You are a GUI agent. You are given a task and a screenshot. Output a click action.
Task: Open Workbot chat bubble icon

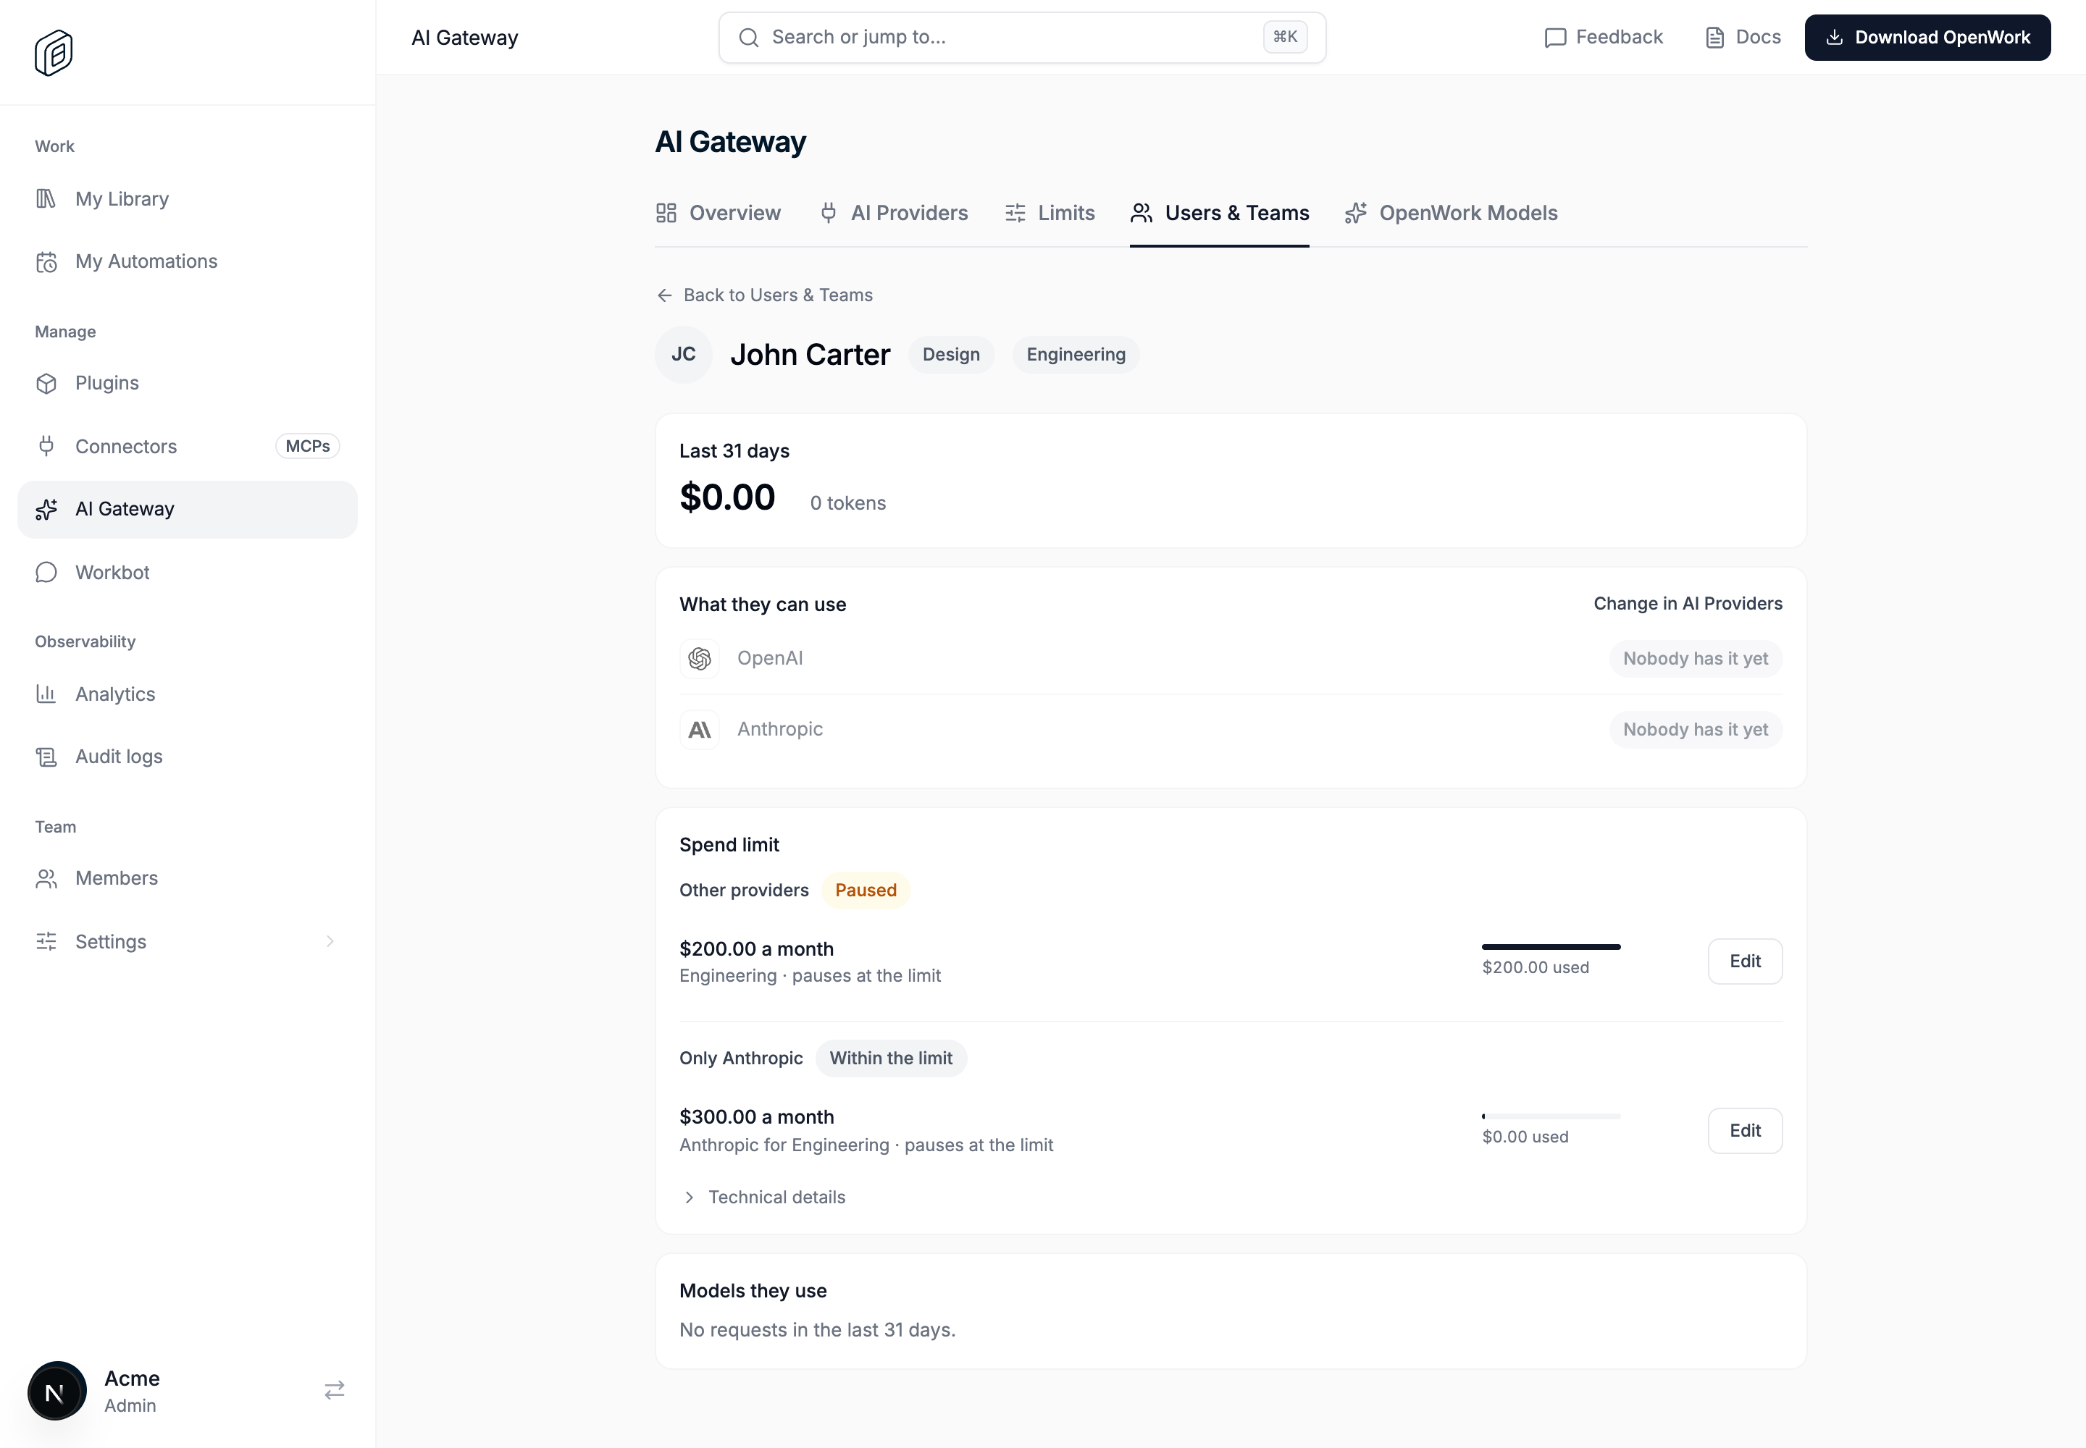(46, 573)
